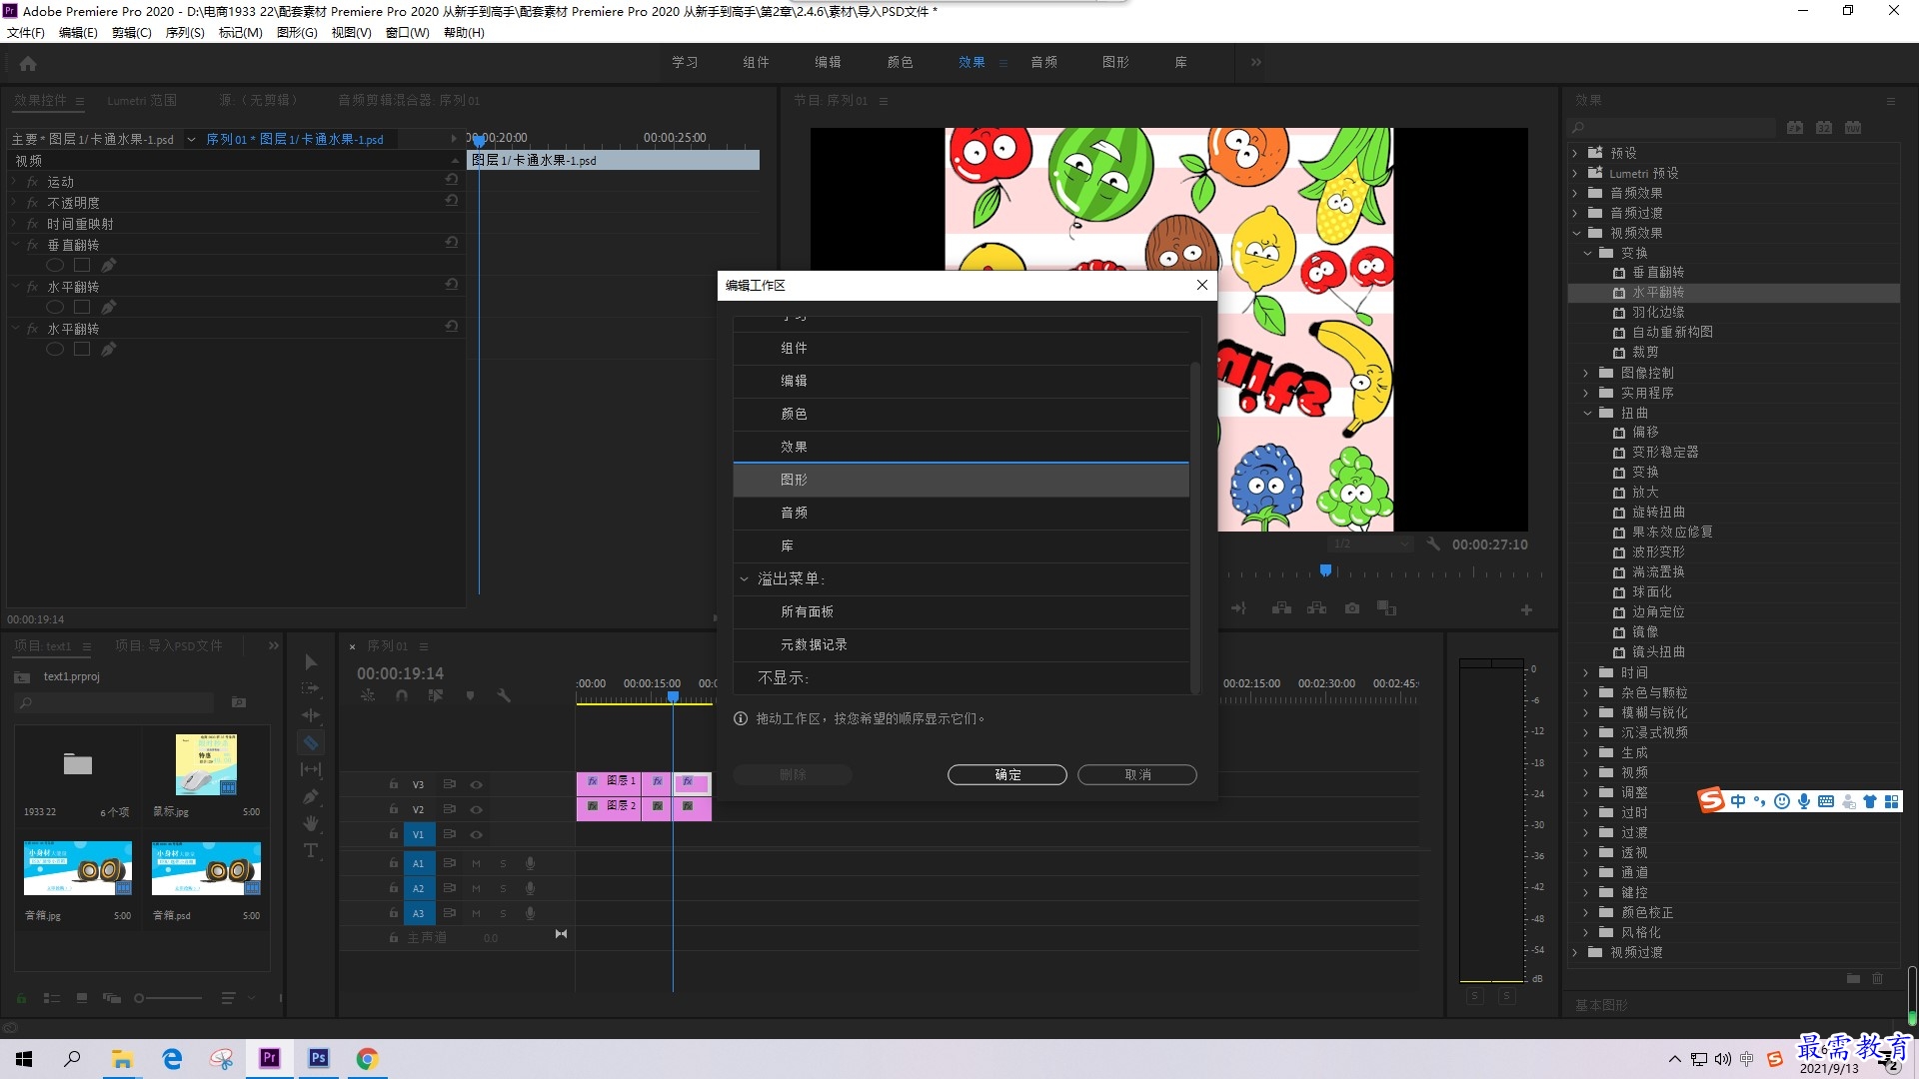Screen dimensions: 1919x1079
Task: Click the Lift button in Program monitor
Action: pyautogui.click(x=1281, y=608)
